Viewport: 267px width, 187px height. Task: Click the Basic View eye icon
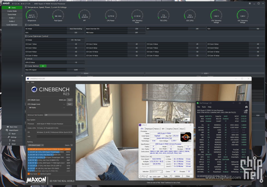(8, 127)
